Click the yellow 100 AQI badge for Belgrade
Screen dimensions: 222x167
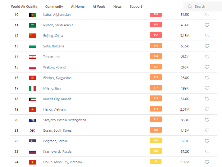click(x=156, y=141)
